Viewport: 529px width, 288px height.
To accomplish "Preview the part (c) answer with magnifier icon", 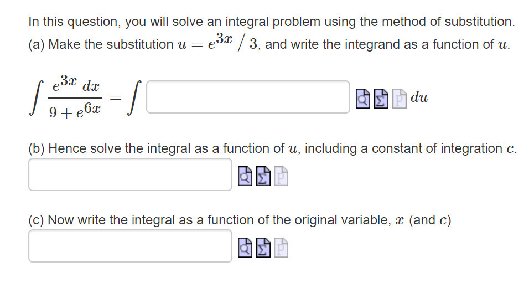I will 245,248.
